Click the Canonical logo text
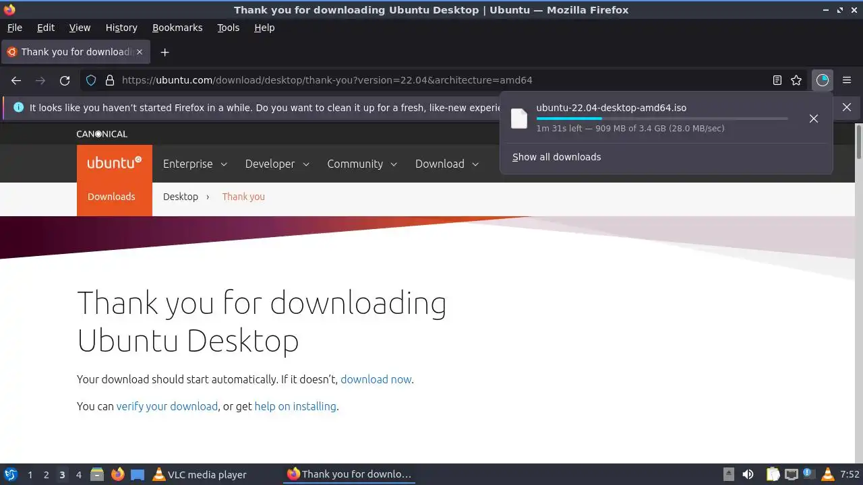This screenshot has height=485, width=863. [x=102, y=134]
